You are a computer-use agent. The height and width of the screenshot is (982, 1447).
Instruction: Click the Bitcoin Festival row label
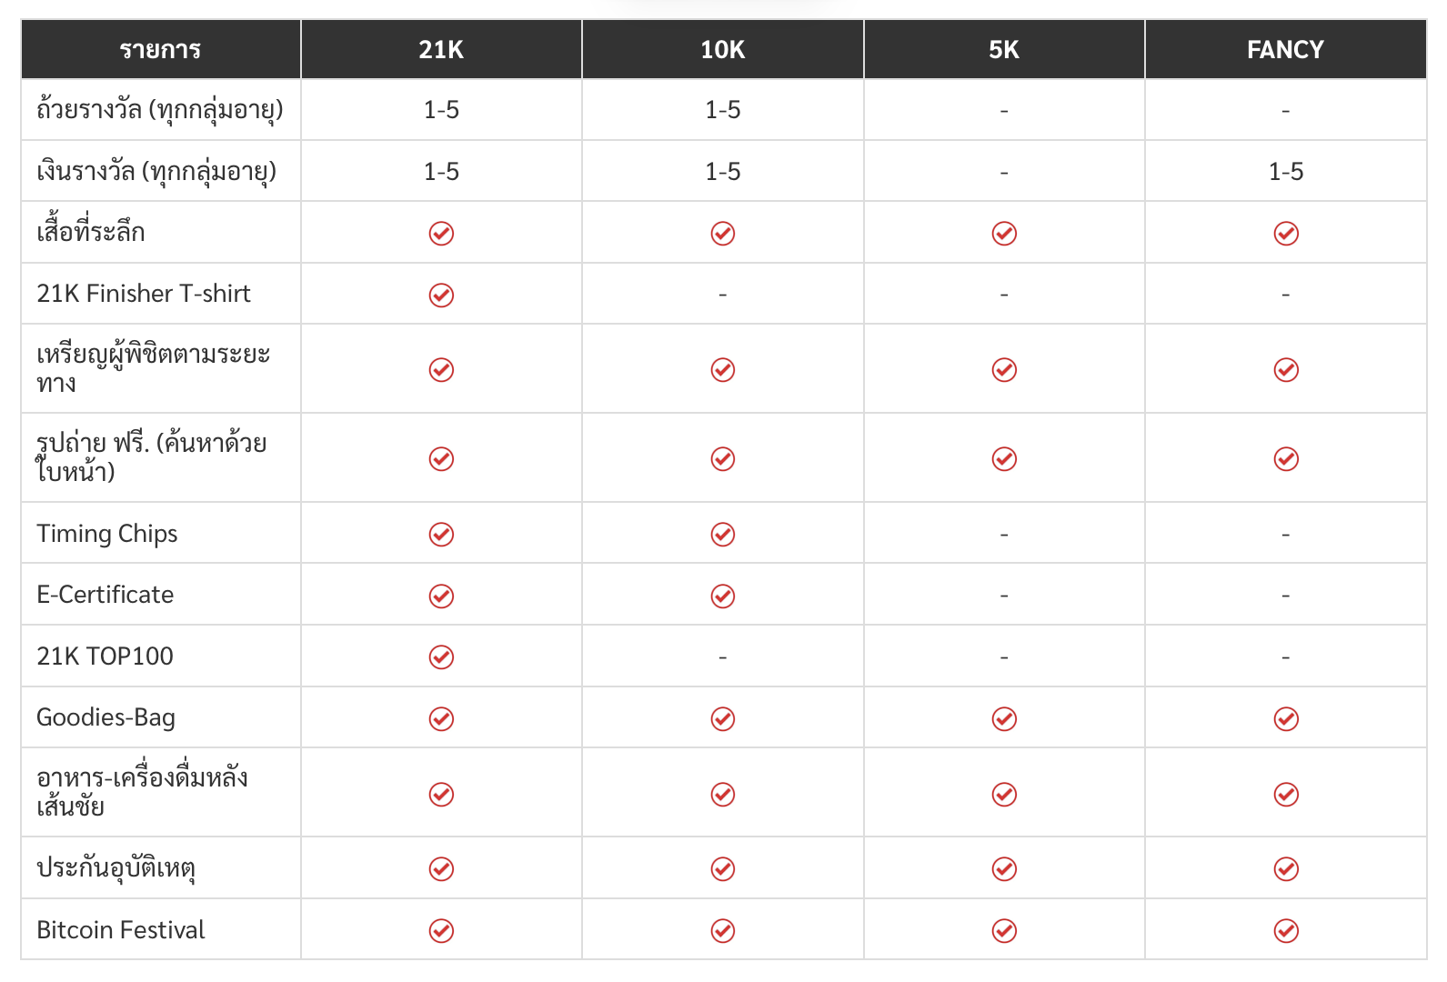pyautogui.click(x=121, y=930)
